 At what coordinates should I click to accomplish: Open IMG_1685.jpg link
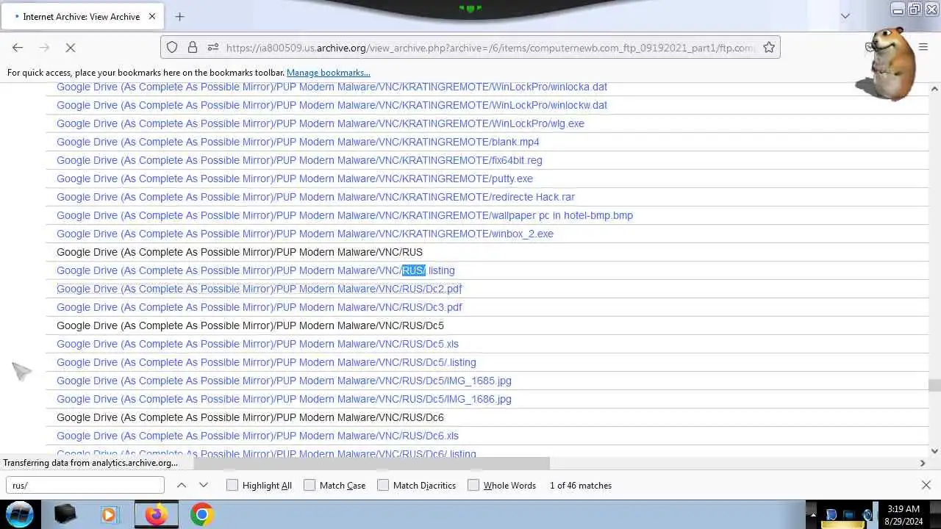pos(284,381)
